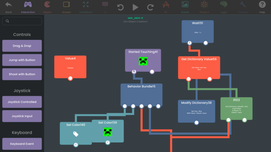Open the Interaction category tab
This screenshot has height=152, width=271.
pos(28,7)
